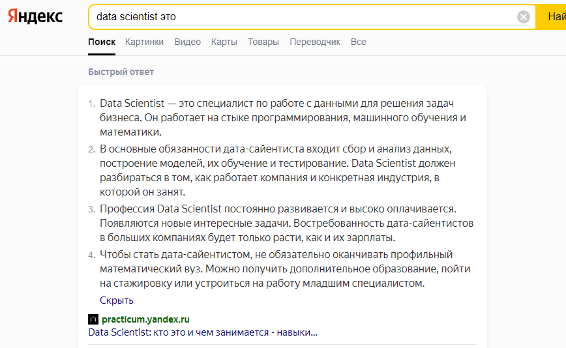Click the 'Быстрый ответ' heading
The image size is (566, 348).
coord(121,72)
